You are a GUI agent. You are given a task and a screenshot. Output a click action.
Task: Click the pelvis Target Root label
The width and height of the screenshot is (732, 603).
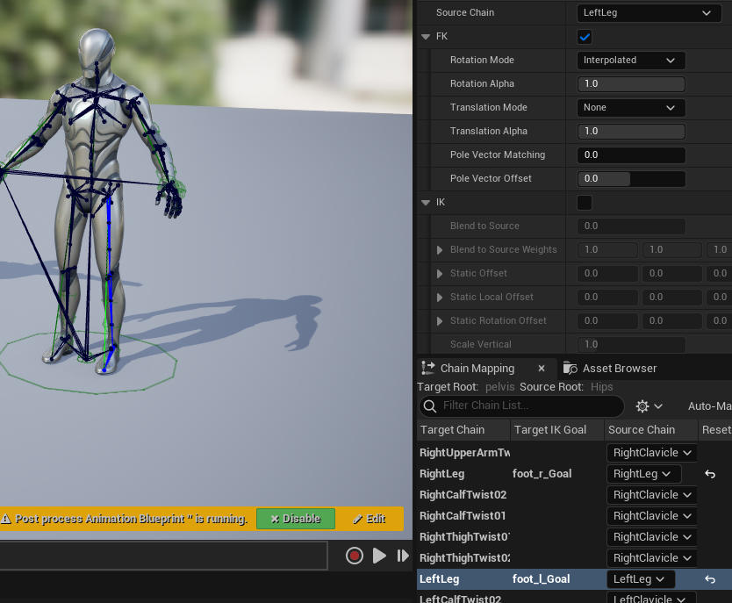coord(499,387)
